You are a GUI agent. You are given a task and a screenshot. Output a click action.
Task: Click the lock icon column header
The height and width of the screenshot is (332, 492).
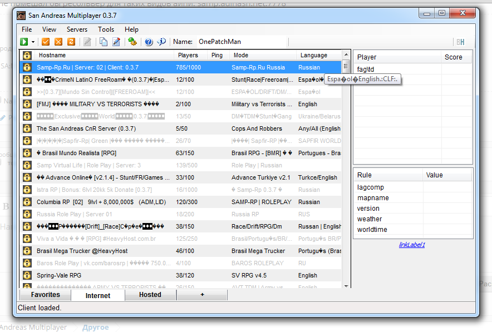click(27, 55)
